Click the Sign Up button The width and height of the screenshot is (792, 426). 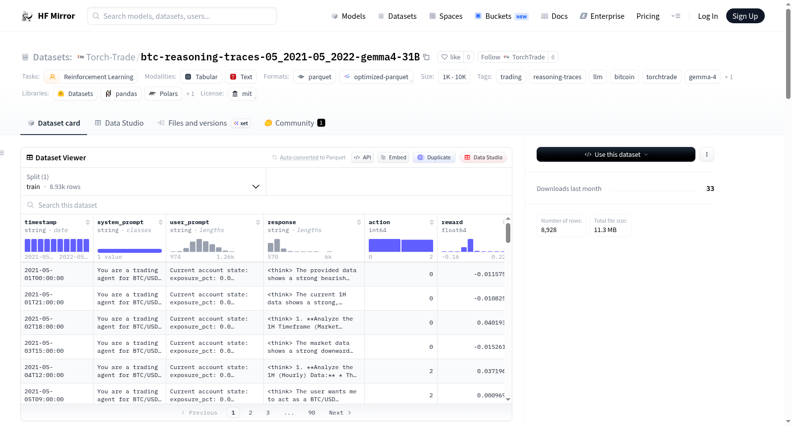point(745,16)
